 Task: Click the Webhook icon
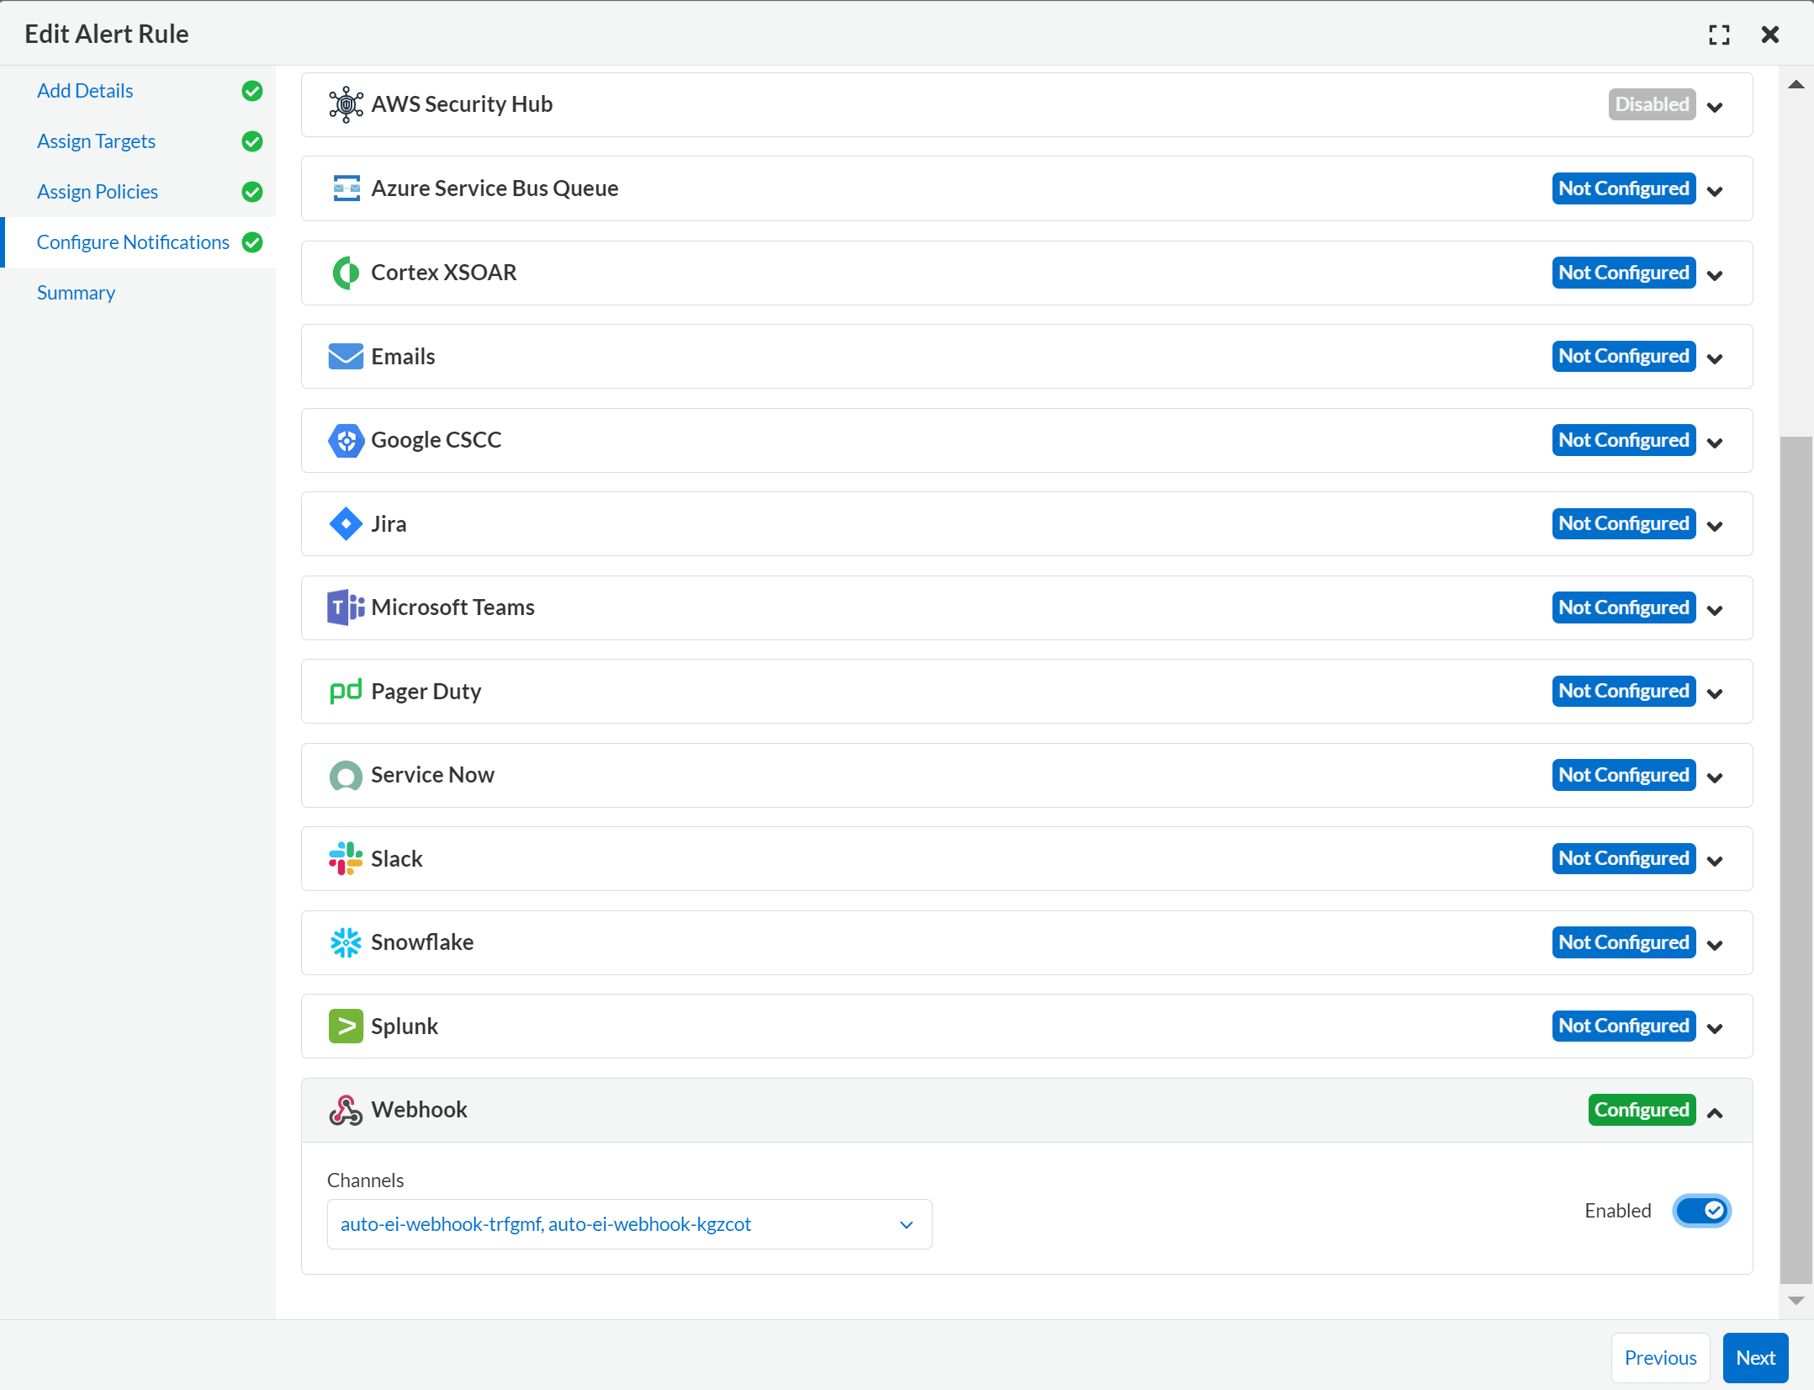(346, 1111)
